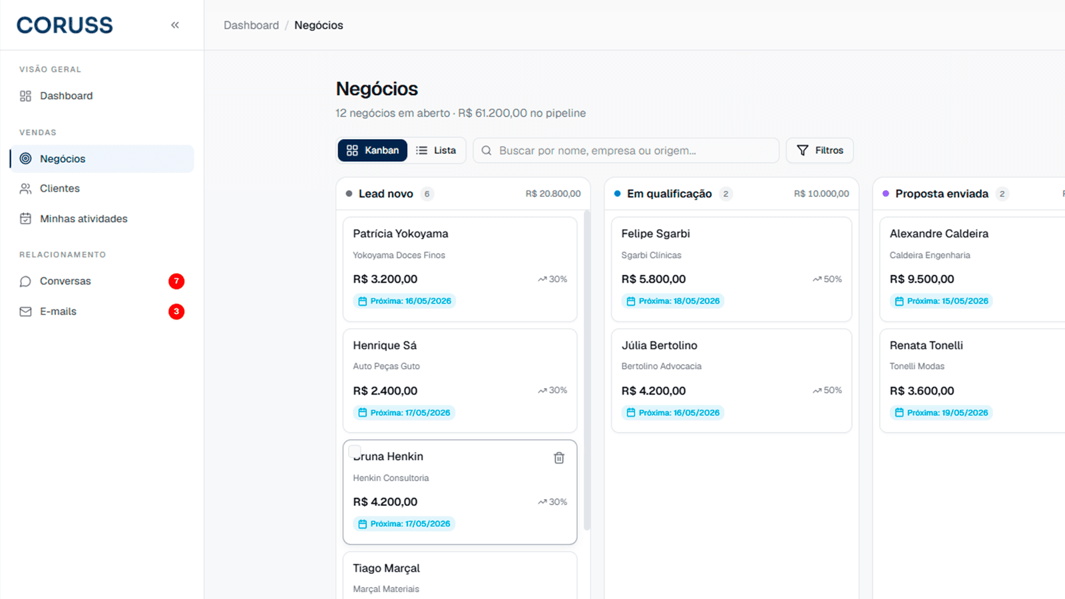Click the Em qualificação count badge 2

726,194
